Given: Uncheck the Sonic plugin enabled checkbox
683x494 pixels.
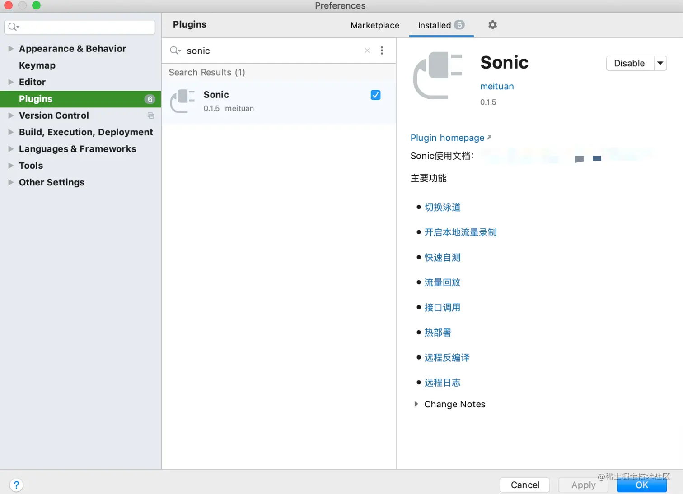Looking at the screenshot, I should pyautogui.click(x=375, y=95).
